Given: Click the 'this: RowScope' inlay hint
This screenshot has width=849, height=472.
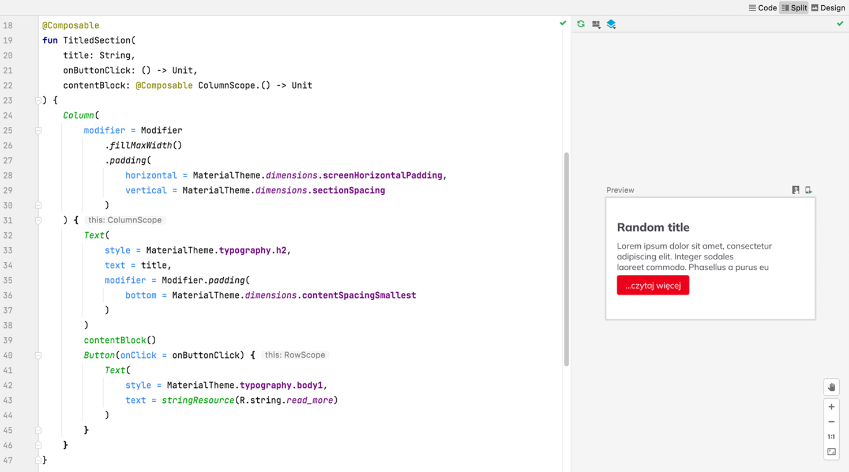Looking at the screenshot, I should [x=295, y=355].
